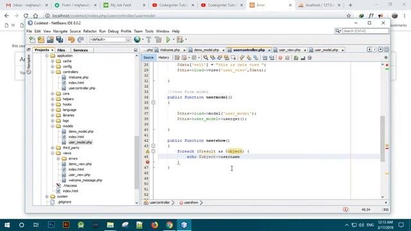Click the Comment code icon in editor toolbar

(x=296, y=58)
